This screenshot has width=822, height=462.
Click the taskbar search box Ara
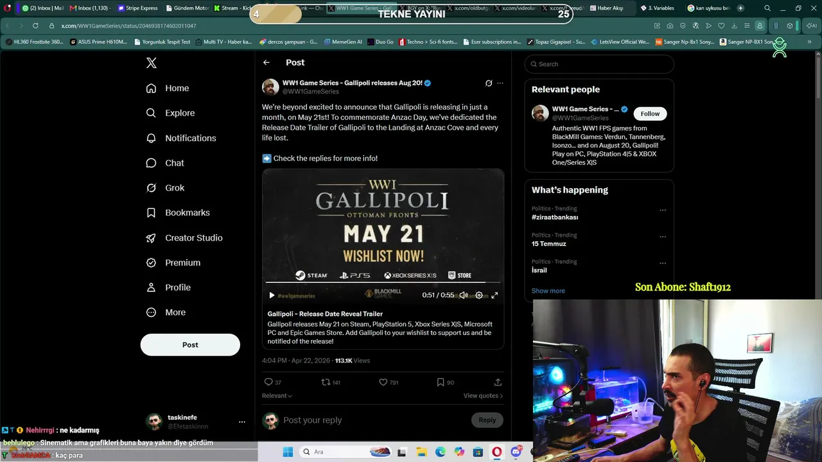click(344, 452)
